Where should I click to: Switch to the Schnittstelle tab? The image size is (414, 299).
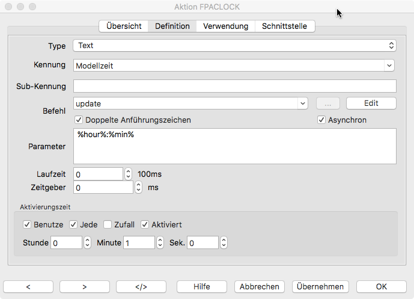(284, 26)
